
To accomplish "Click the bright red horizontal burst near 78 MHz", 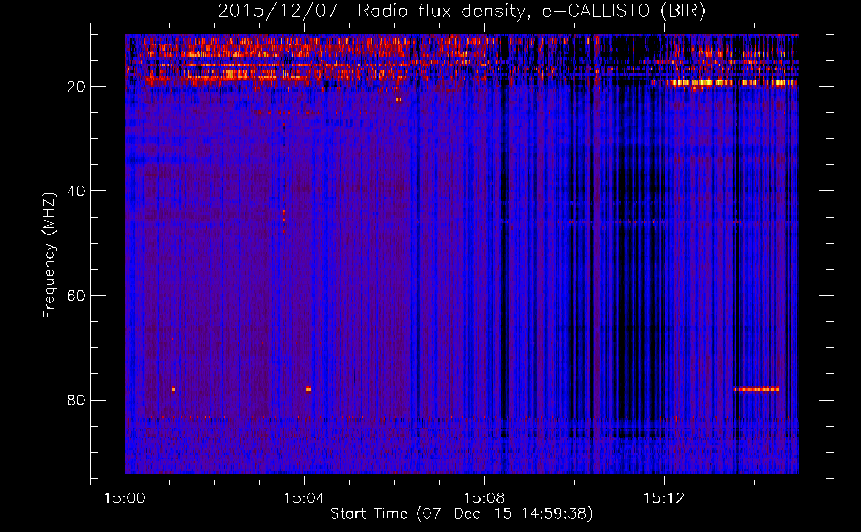I will (756, 389).
